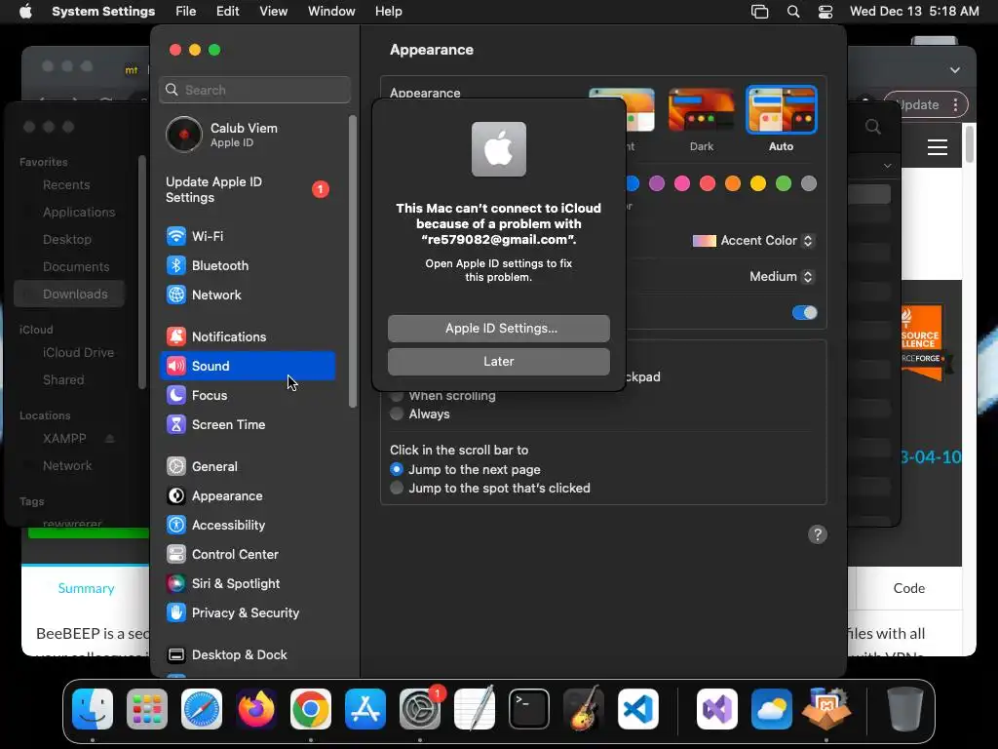
Task: Select Appearance in the sidebar list
Action: coord(247,495)
